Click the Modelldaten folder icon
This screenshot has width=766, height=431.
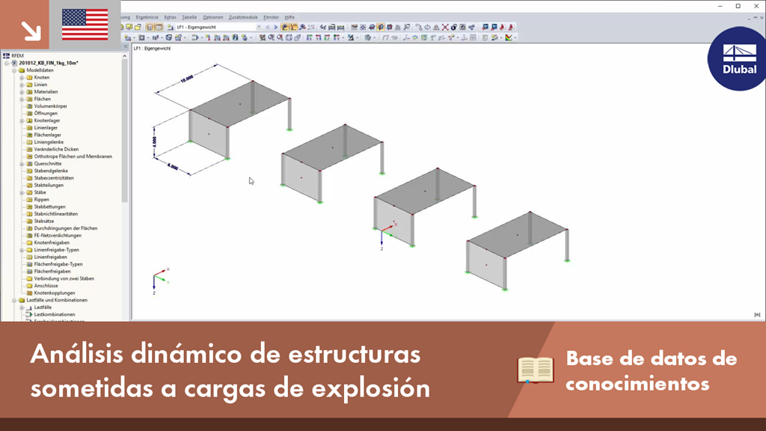click(22, 70)
